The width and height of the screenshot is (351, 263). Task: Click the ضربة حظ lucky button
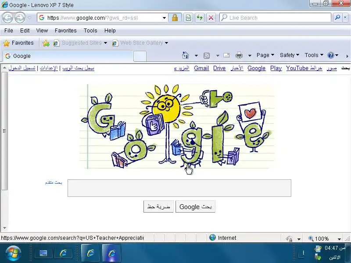[158, 206]
